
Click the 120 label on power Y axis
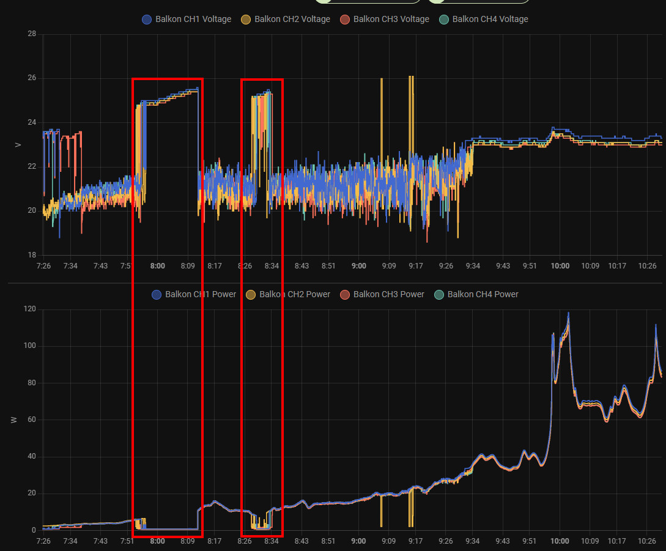30,309
